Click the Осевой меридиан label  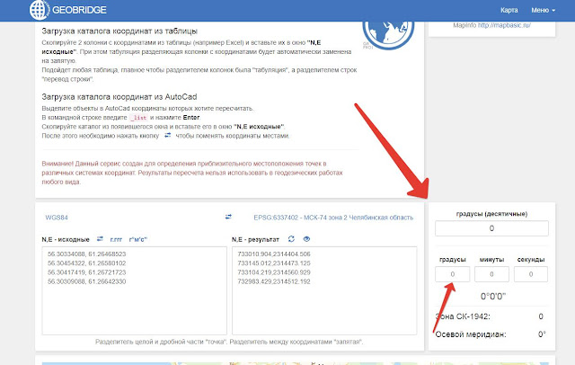[x=471, y=334]
